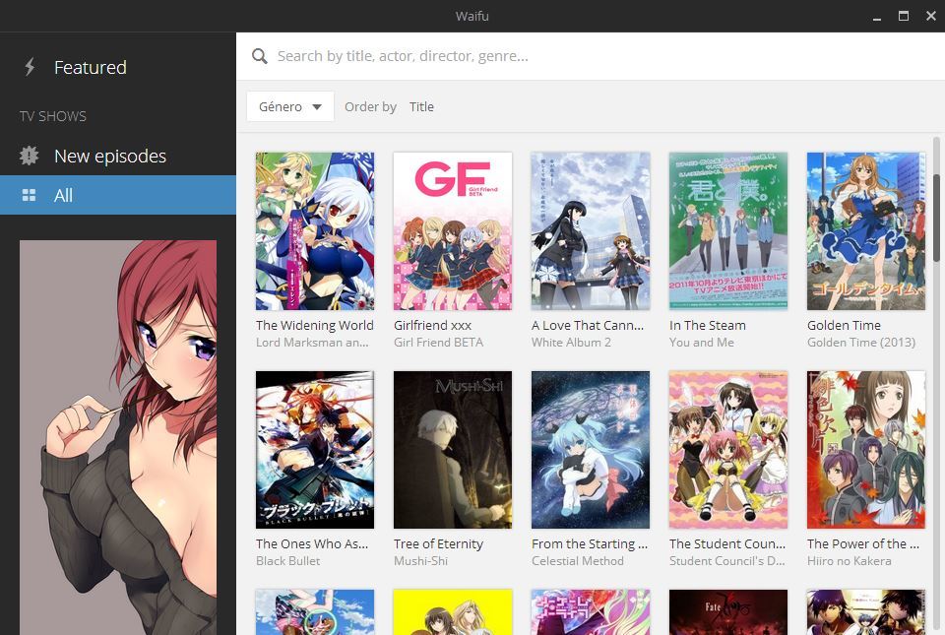The height and width of the screenshot is (635, 945).
Task: Click the subtitle "Mushi-Shi"
Action: pyautogui.click(x=420, y=561)
